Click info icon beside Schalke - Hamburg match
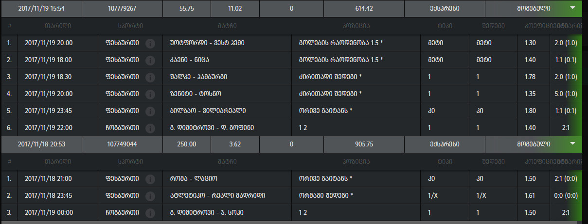Image resolution: width=588 pixels, height=224 pixels. [x=150, y=77]
